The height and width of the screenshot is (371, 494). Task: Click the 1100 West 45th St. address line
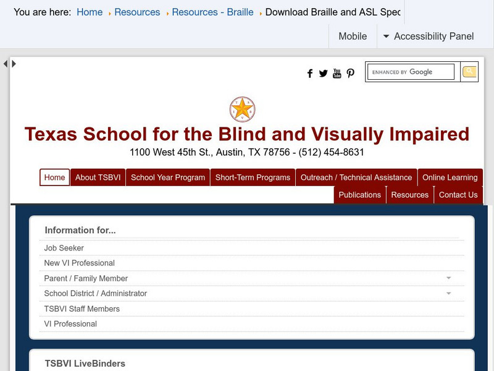click(246, 152)
